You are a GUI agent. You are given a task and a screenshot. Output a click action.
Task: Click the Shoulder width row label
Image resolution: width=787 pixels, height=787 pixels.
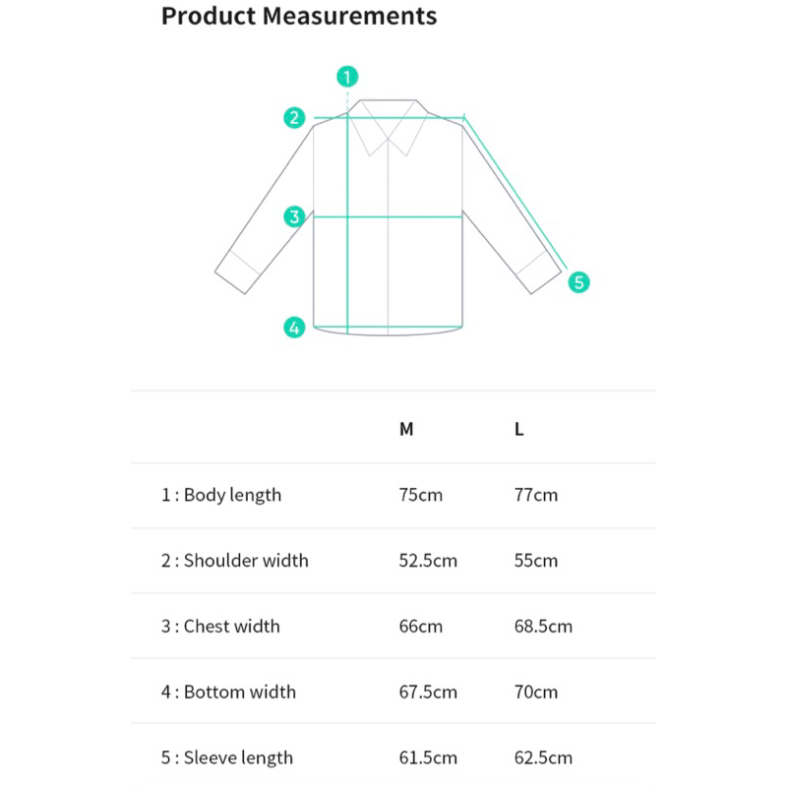coord(235,561)
